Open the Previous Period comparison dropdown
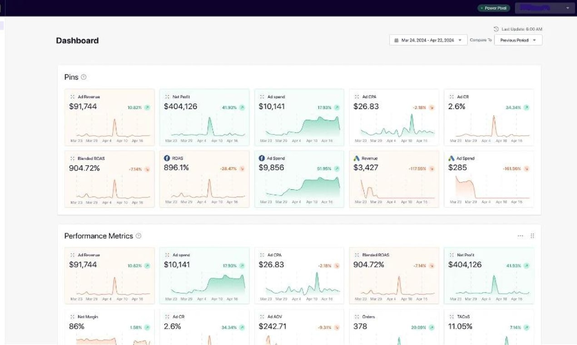Viewport: 577px width, 345px height. point(518,40)
